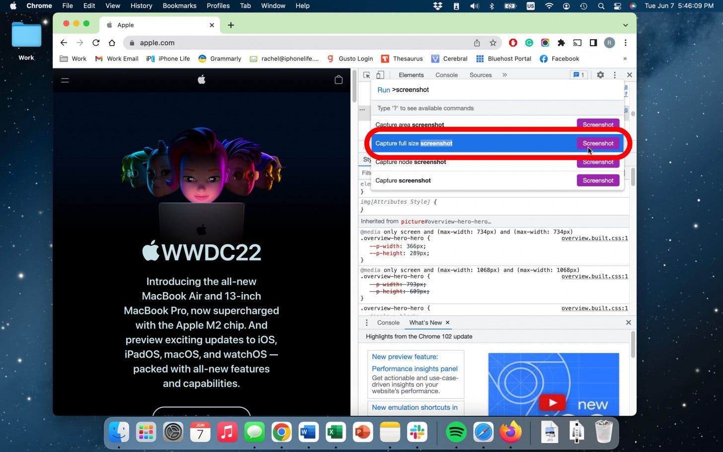
Task: Open the Bookmarks menu in the menu bar
Action: (x=179, y=6)
